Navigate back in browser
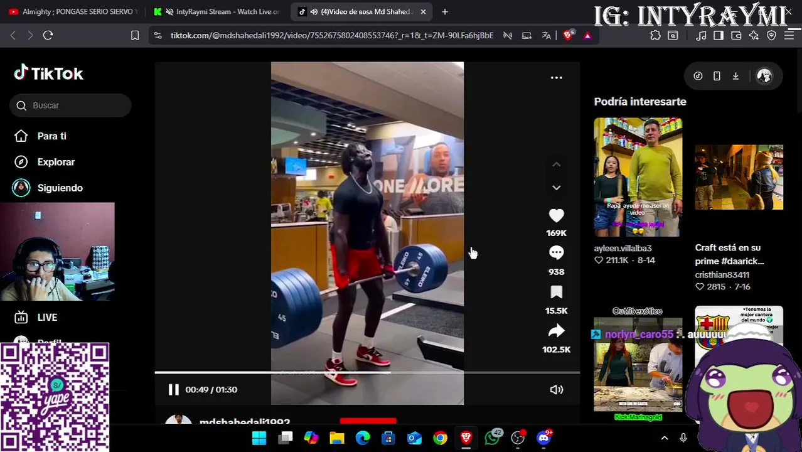 13,36
